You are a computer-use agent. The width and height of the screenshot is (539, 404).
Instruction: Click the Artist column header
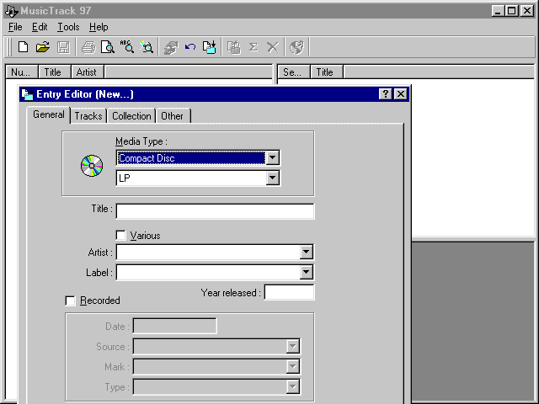(86, 72)
